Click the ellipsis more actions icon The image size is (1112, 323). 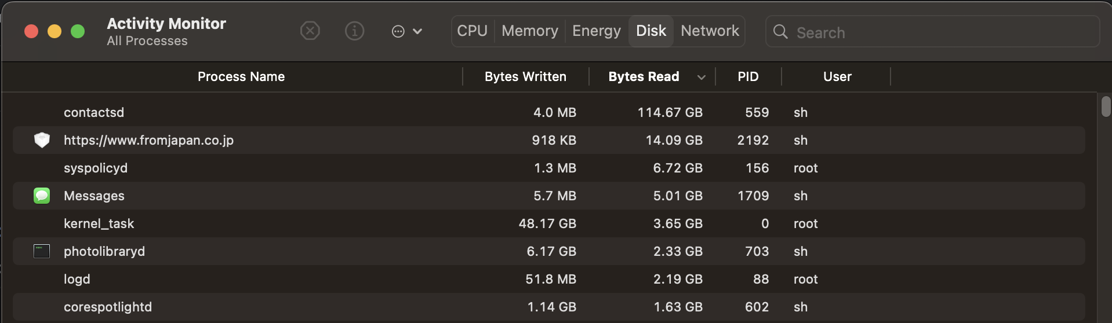[x=398, y=31]
